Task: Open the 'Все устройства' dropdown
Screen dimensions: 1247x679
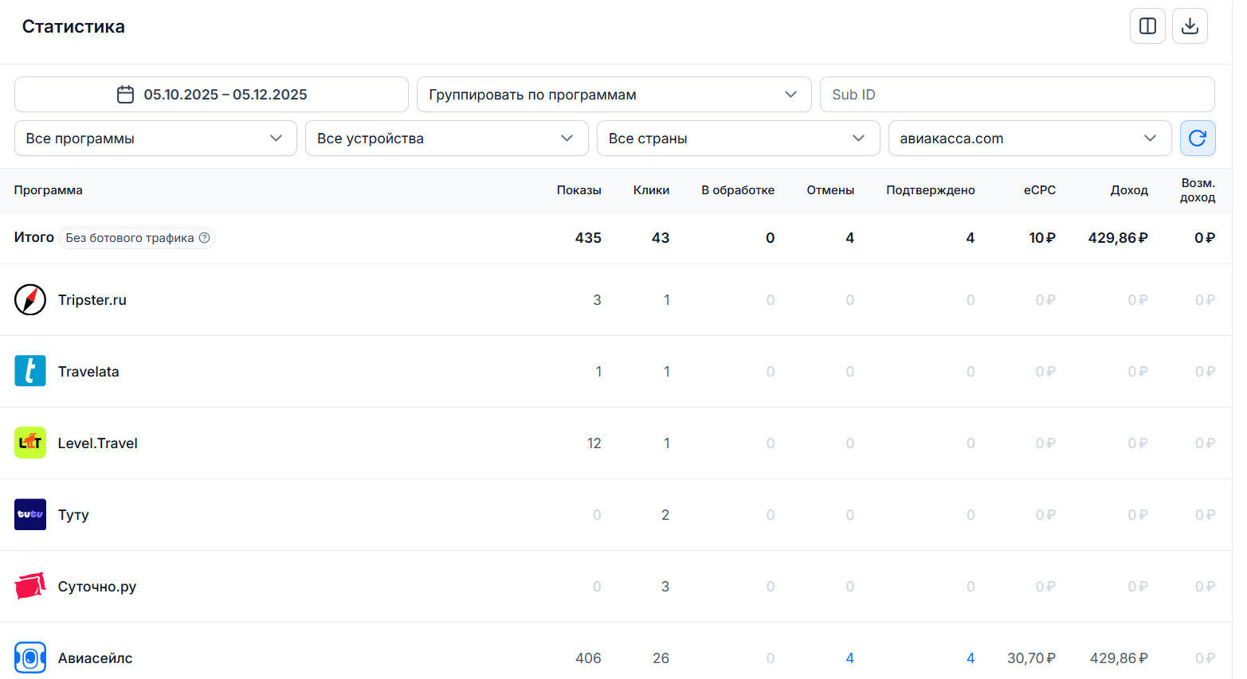Action: 446,139
